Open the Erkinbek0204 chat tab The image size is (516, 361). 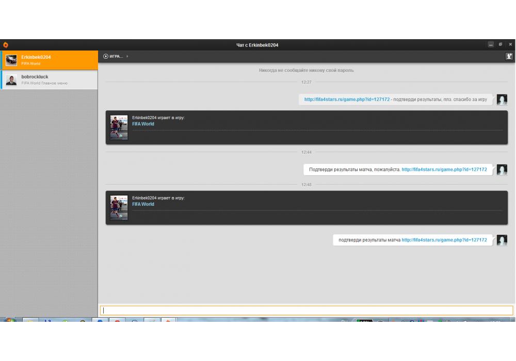click(x=49, y=60)
